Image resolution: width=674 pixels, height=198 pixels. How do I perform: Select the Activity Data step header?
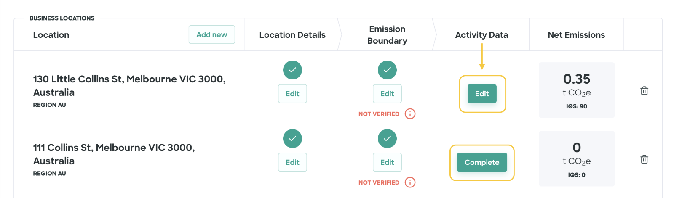tap(481, 35)
